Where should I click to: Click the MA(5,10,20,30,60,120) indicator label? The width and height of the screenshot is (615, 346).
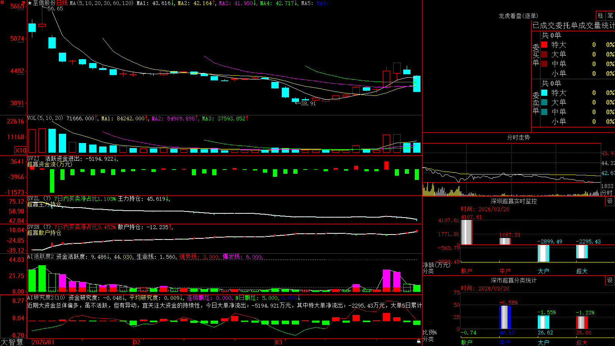pyautogui.click(x=101, y=3)
